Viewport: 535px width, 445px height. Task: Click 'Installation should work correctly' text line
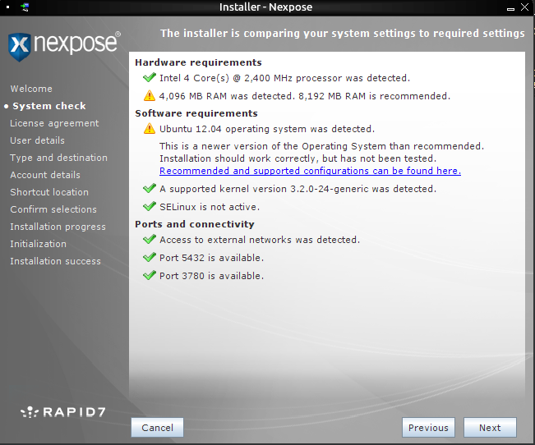coord(297,158)
